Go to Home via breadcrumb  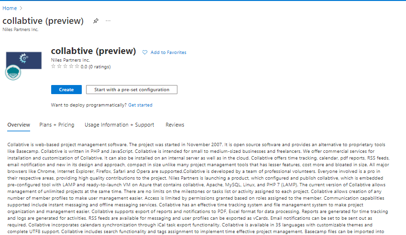(x=10, y=8)
